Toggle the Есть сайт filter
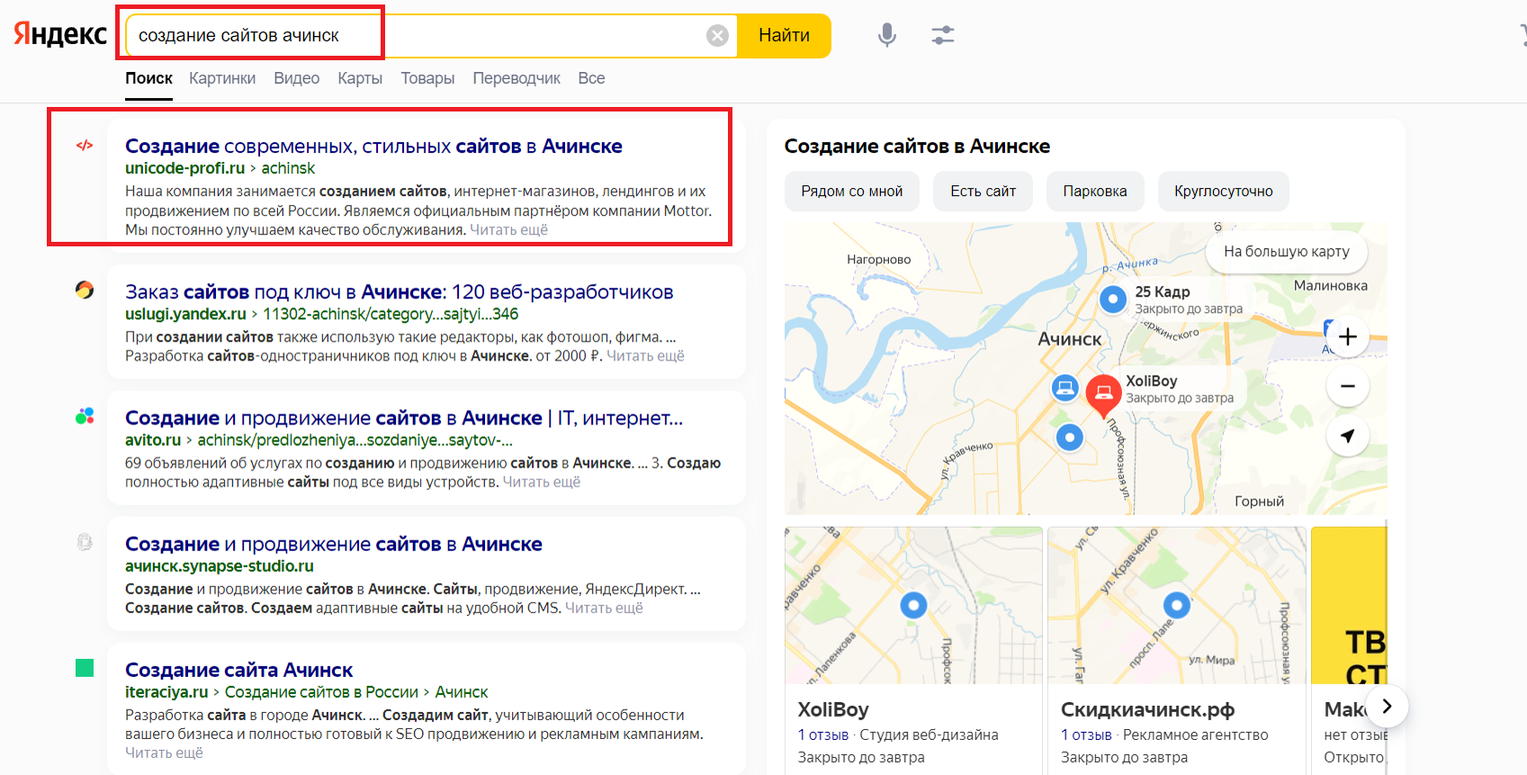Viewport: 1527px width, 775px height. (984, 192)
